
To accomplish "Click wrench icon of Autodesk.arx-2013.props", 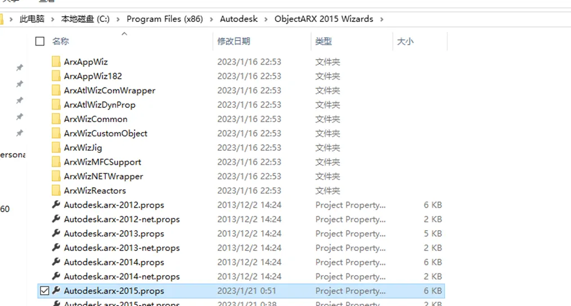I will coord(56,233).
